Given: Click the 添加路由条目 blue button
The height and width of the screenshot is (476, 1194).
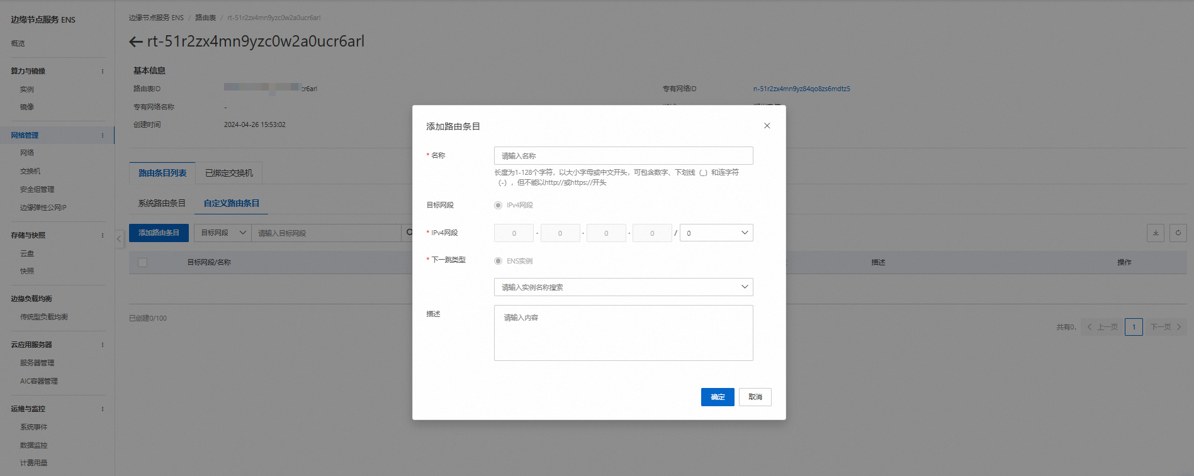Looking at the screenshot, I should pyautogui.click(x=159, y=233).
